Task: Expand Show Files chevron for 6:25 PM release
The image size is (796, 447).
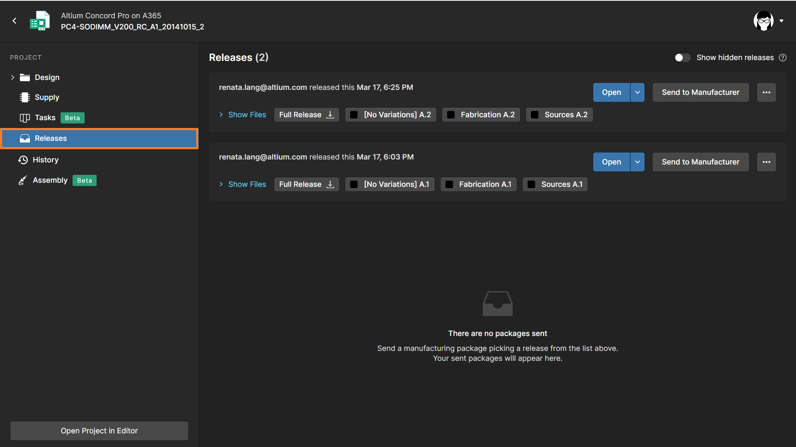Action: 221,115
